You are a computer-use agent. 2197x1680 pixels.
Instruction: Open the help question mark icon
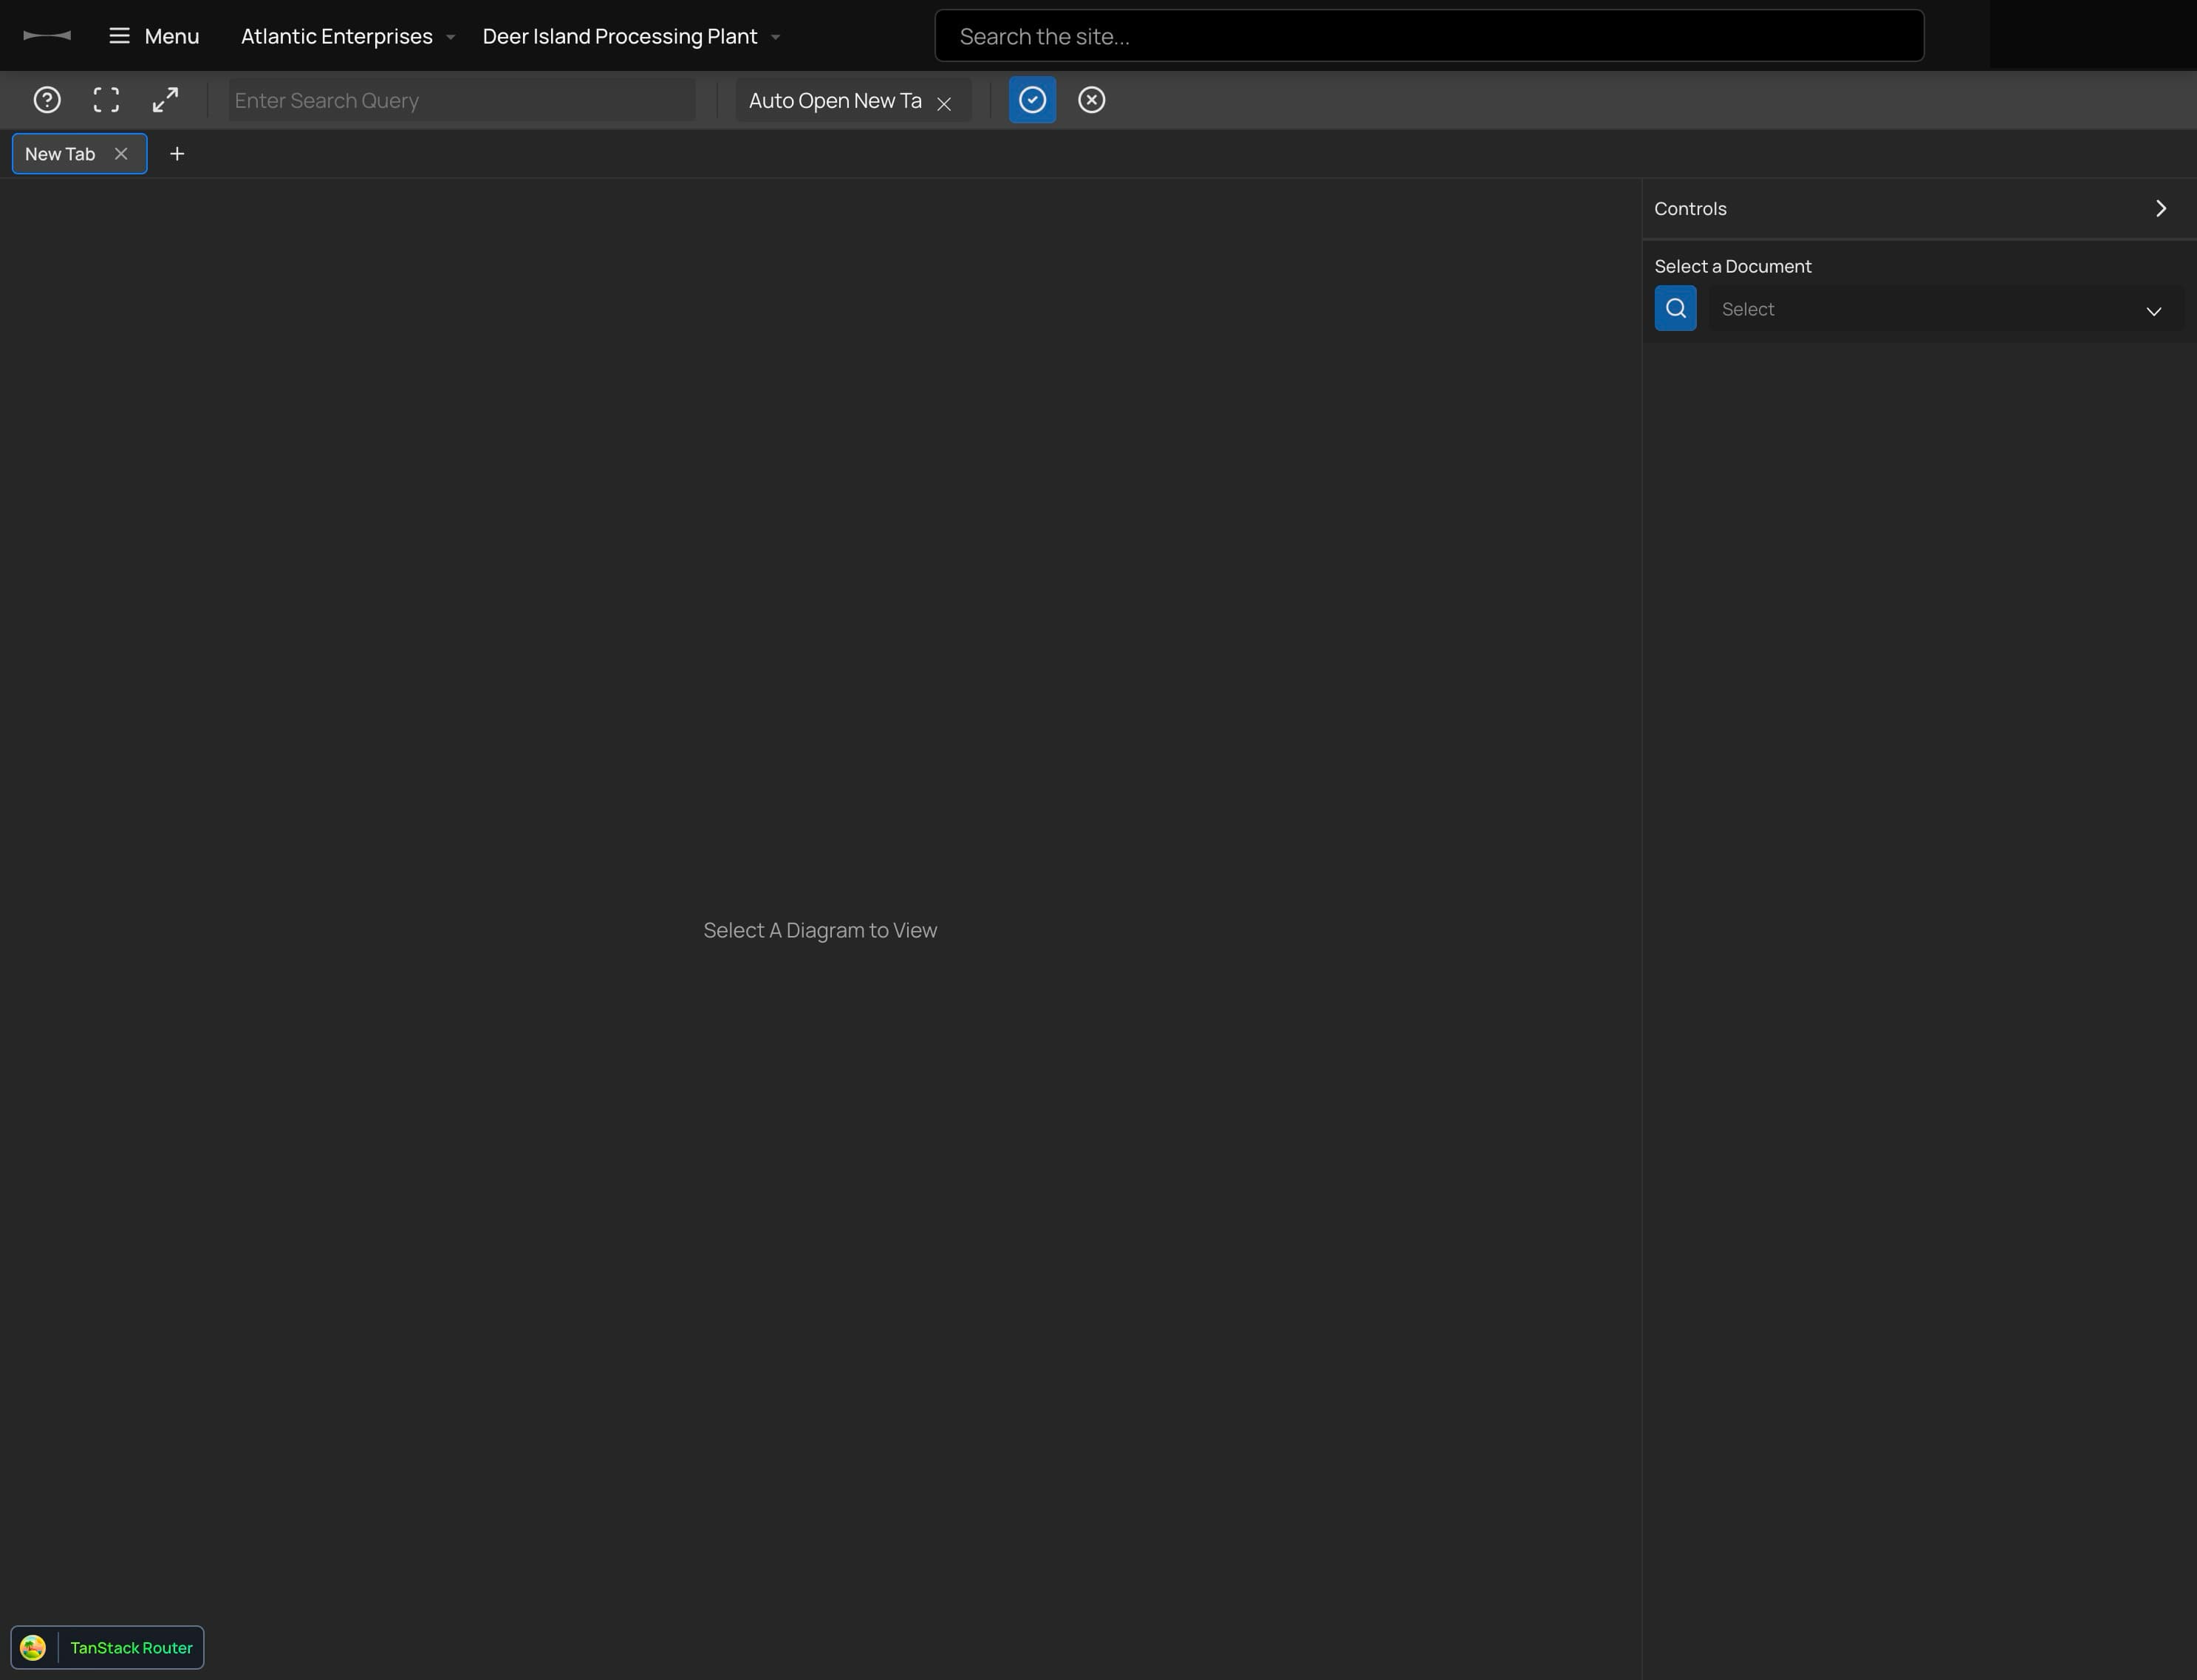click(47, 100)
